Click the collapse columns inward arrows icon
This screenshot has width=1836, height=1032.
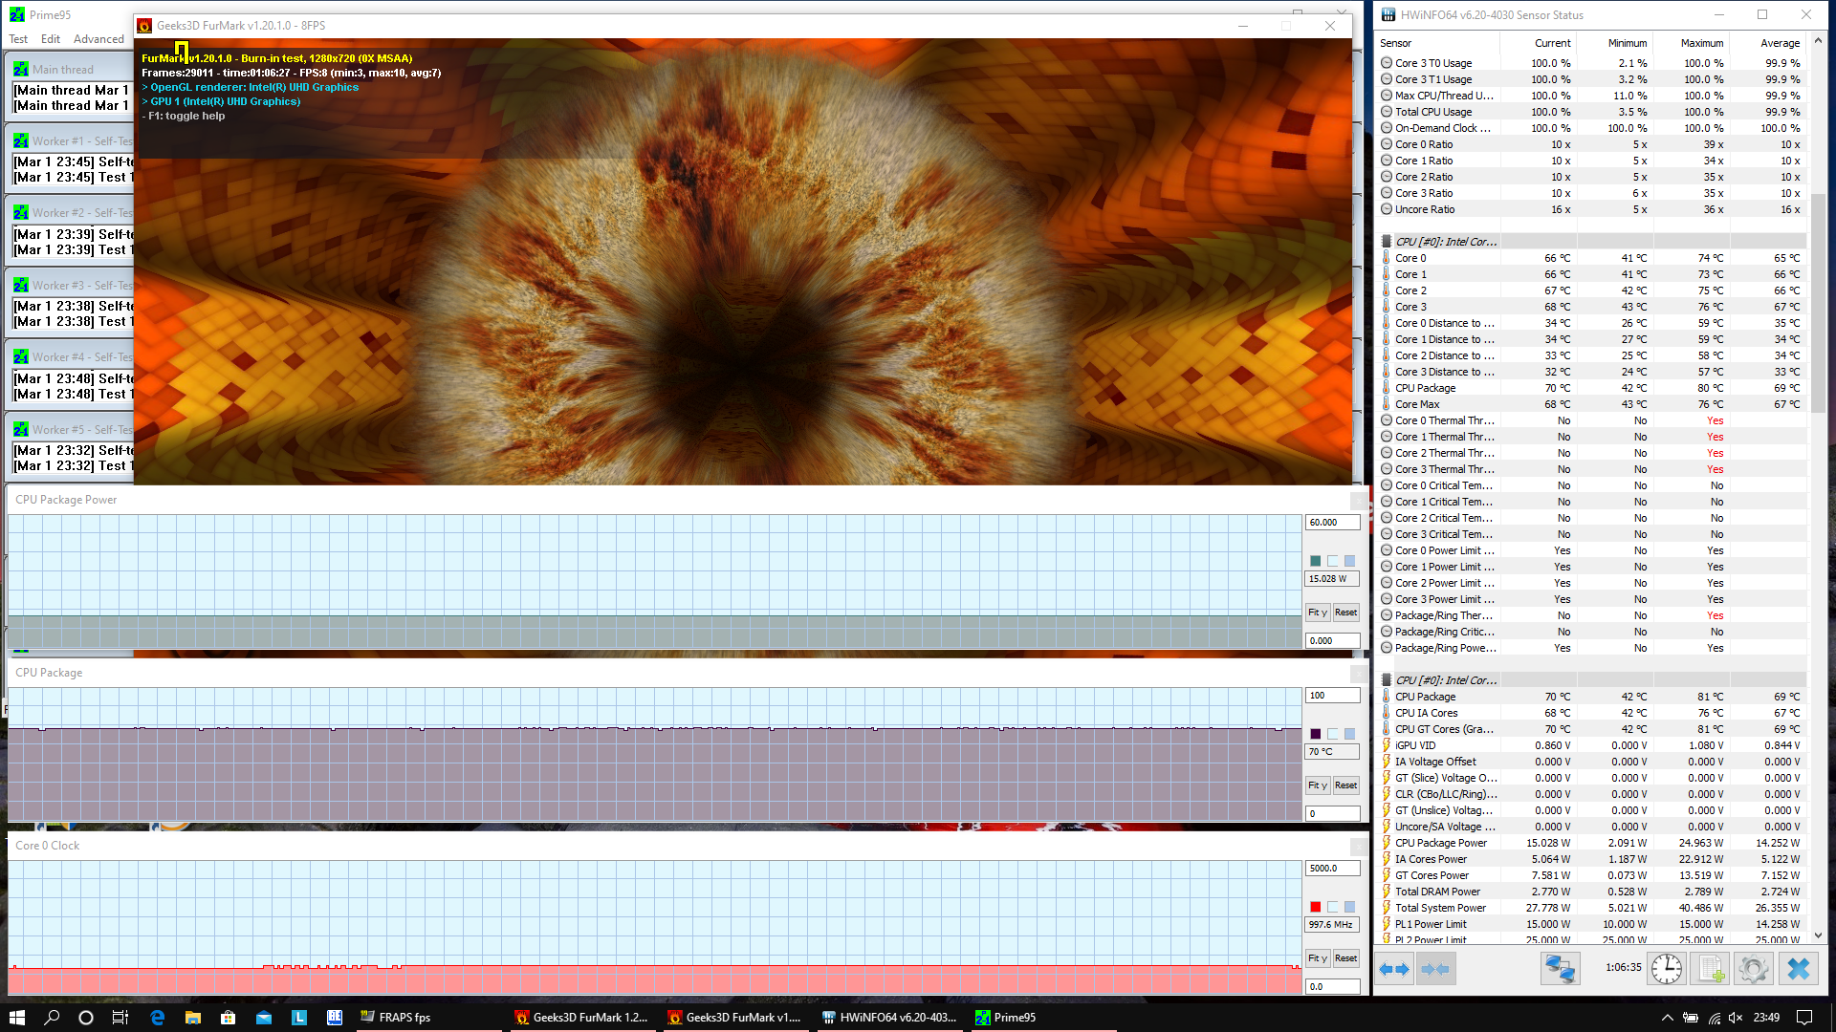(1435, 969)
